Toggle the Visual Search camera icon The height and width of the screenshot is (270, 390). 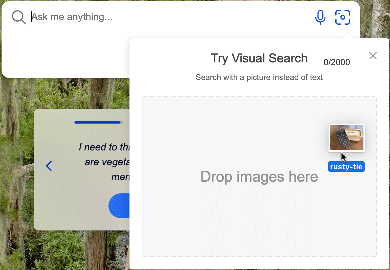[x=343, y=17]
